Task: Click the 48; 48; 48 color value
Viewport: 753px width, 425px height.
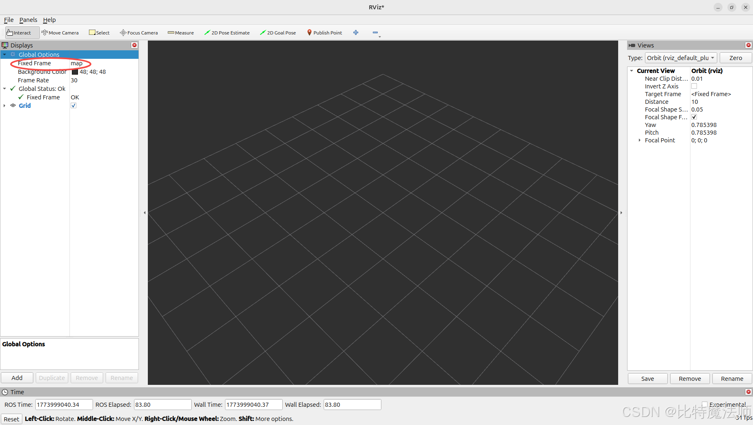Action: [93, 72]
